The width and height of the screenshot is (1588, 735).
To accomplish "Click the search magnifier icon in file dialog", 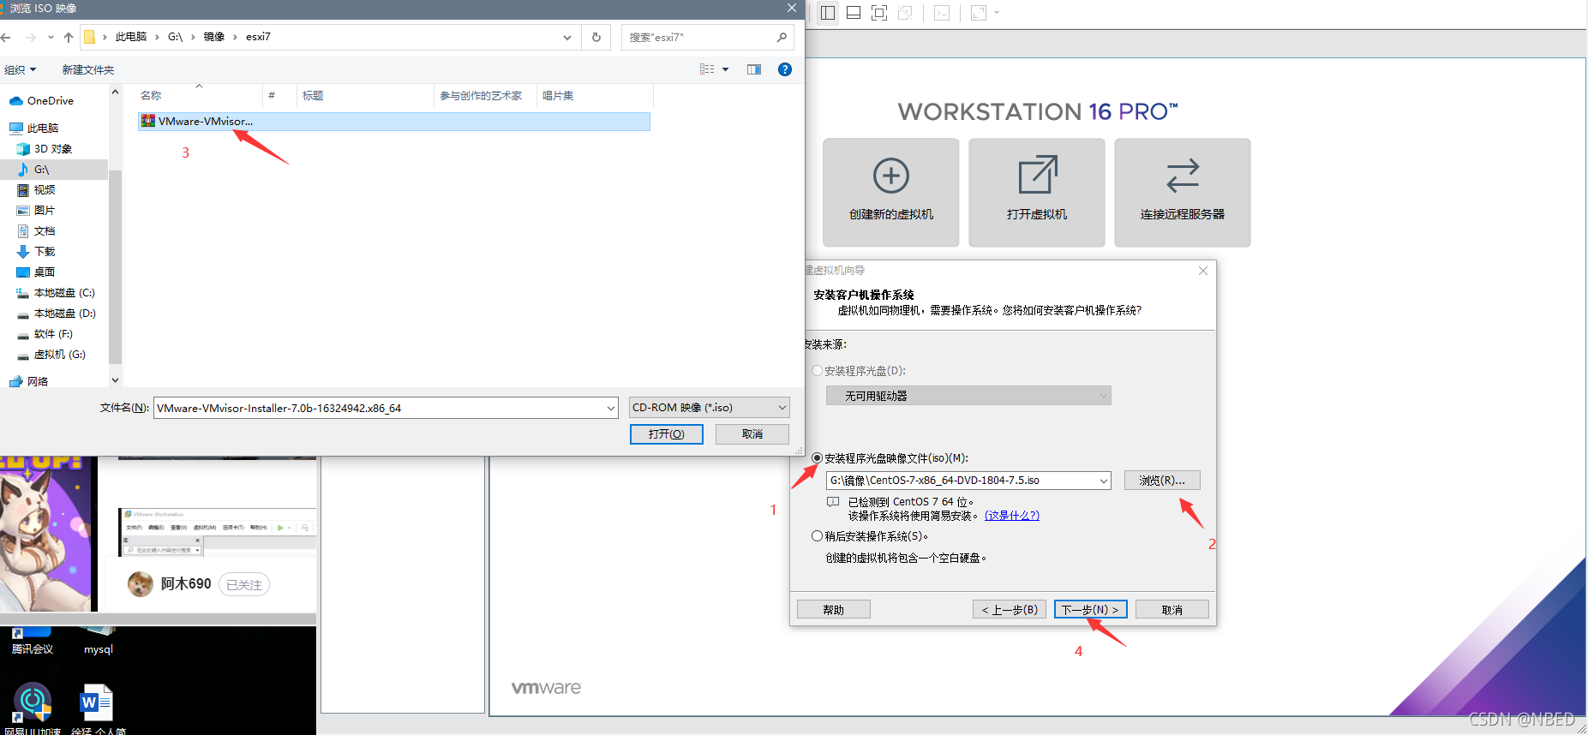I will tap(782, 37).
